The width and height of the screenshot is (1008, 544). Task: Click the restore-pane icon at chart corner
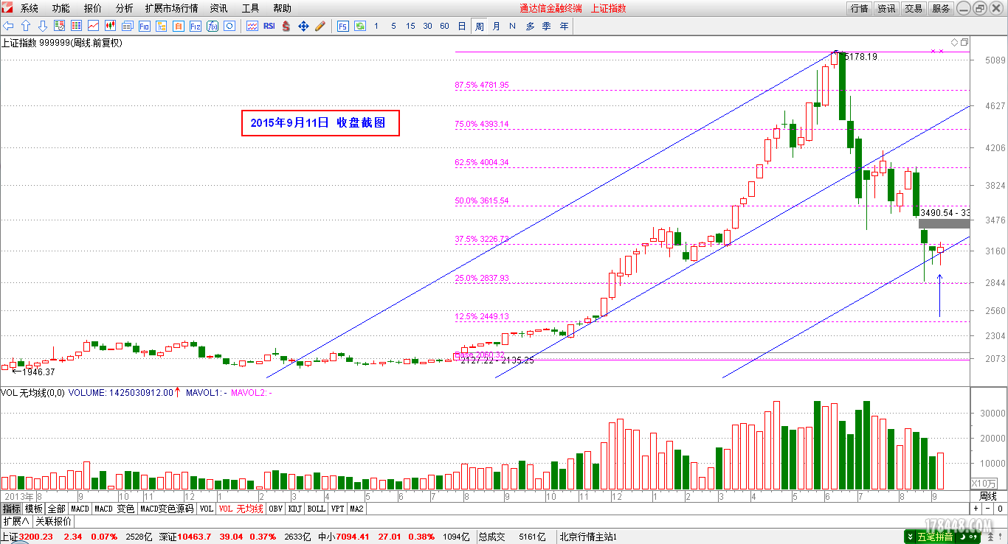[x=964, y=42]
